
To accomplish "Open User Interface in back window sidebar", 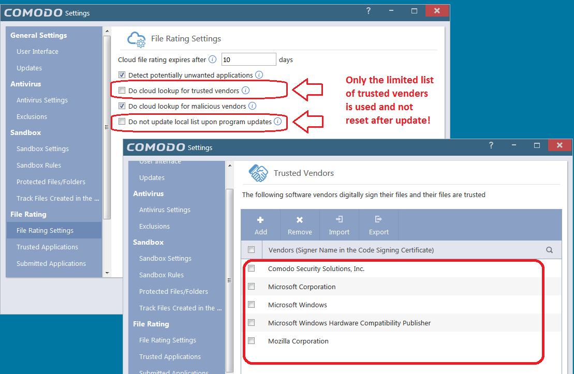I will (x=37, y=52).
